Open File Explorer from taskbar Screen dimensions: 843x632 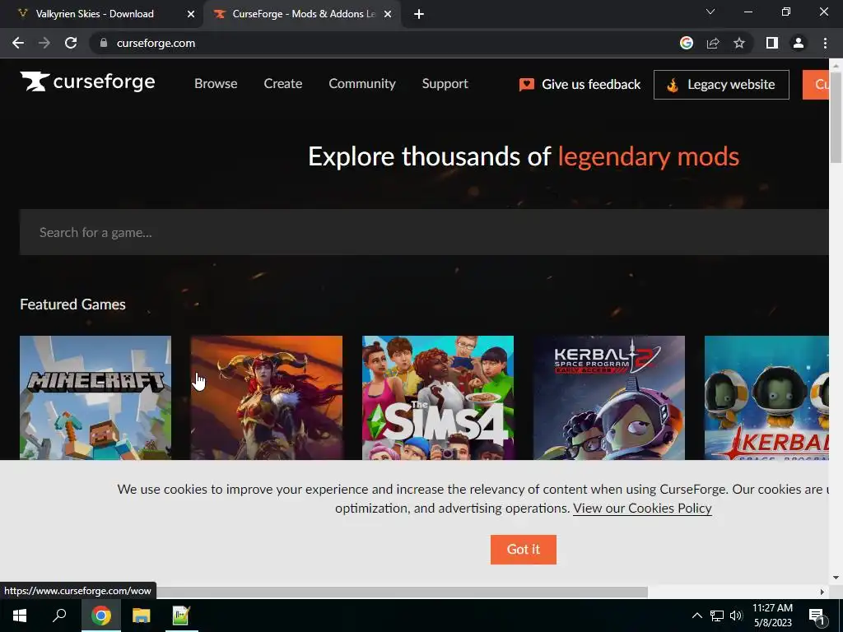(x=142, y=616)
